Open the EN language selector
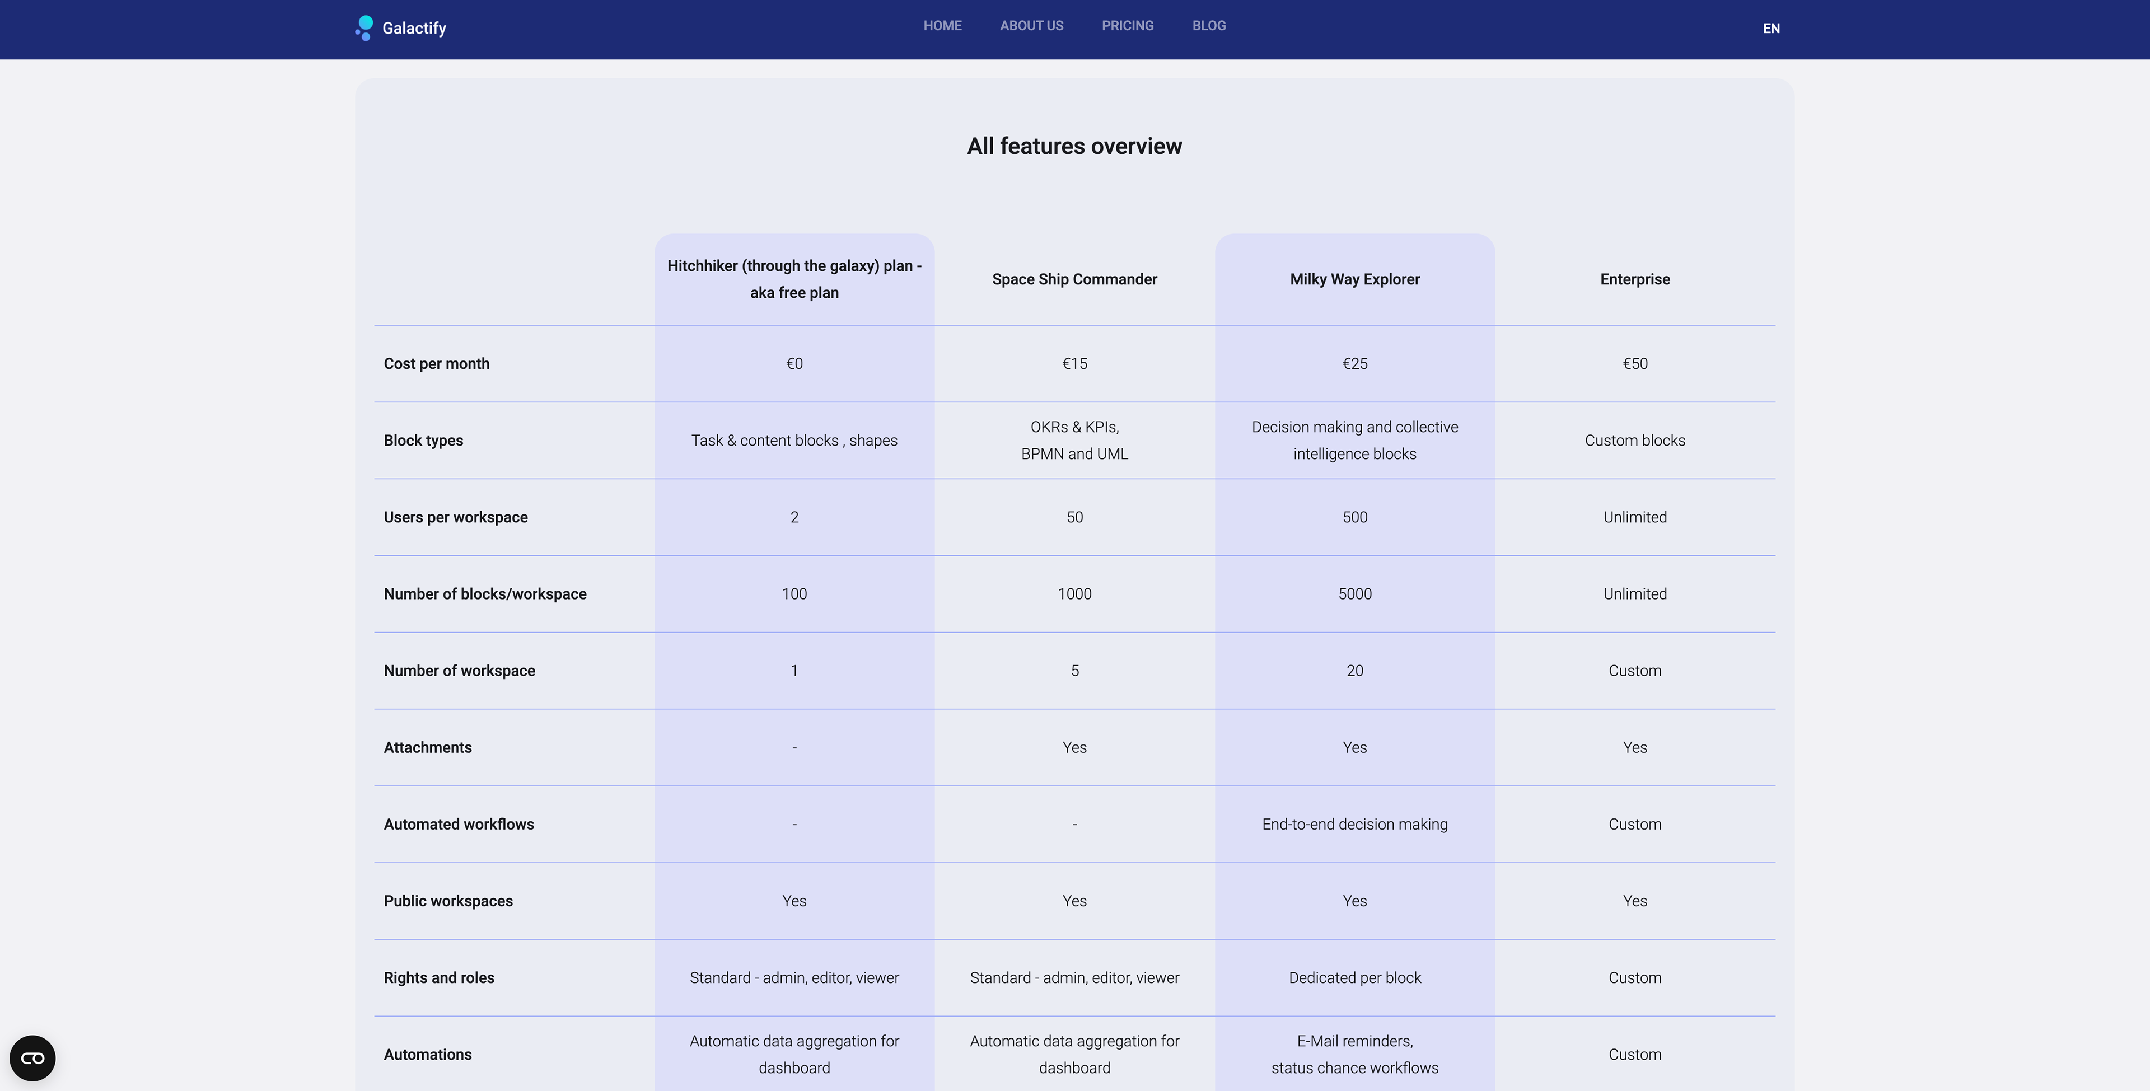This screenshot has width=2150, height=1091. coord(1771,29)
